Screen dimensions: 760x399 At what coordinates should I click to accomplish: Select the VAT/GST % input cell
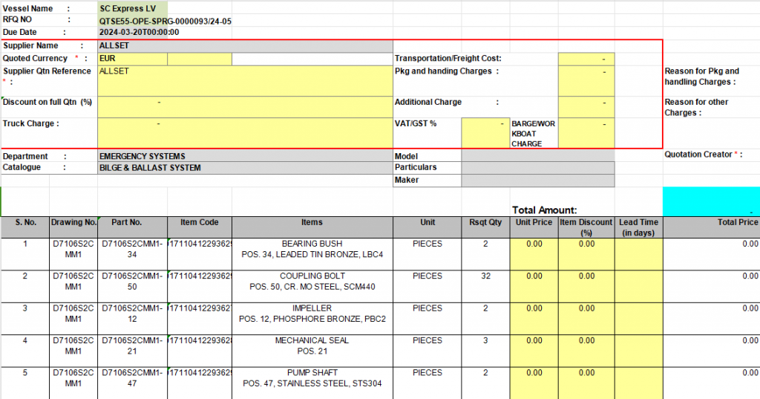click(x=485, y=133)
